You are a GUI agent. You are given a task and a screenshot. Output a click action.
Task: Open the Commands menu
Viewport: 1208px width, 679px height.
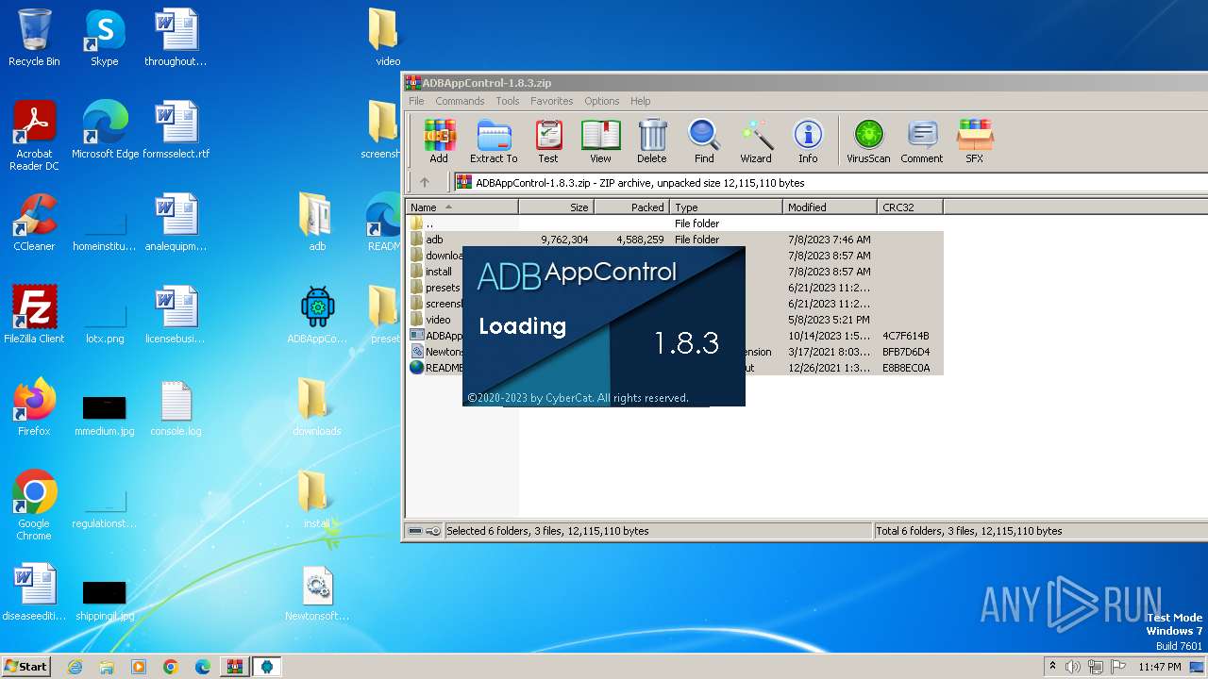(460, 101)
